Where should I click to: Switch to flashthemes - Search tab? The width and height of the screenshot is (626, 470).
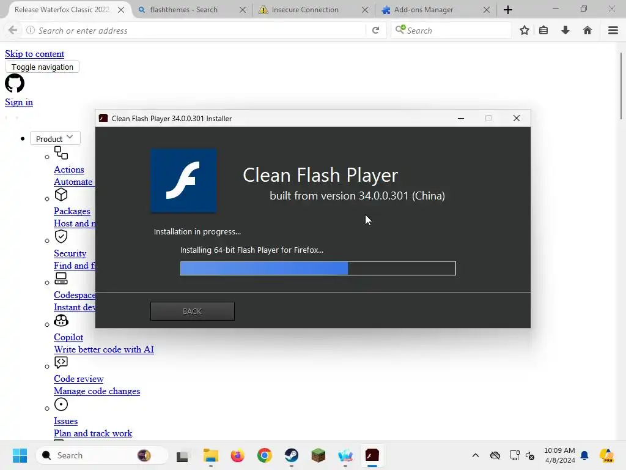pos(183,10)
